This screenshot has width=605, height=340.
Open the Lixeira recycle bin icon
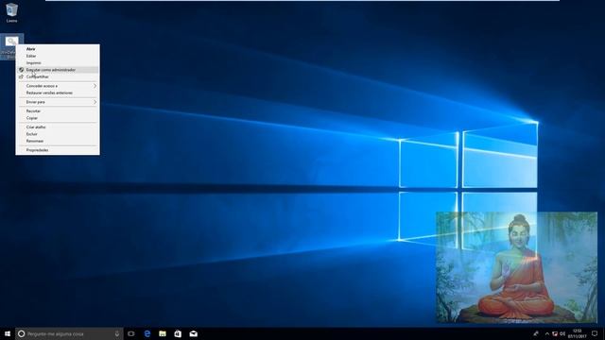click(11, 12)
